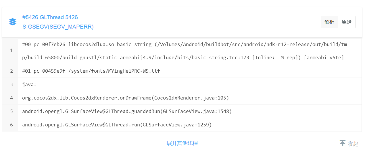Viewport: 365px width, 149px height.
Task: Open the #5426 GLThread 5426 title
Action: [x=50, y=17]
